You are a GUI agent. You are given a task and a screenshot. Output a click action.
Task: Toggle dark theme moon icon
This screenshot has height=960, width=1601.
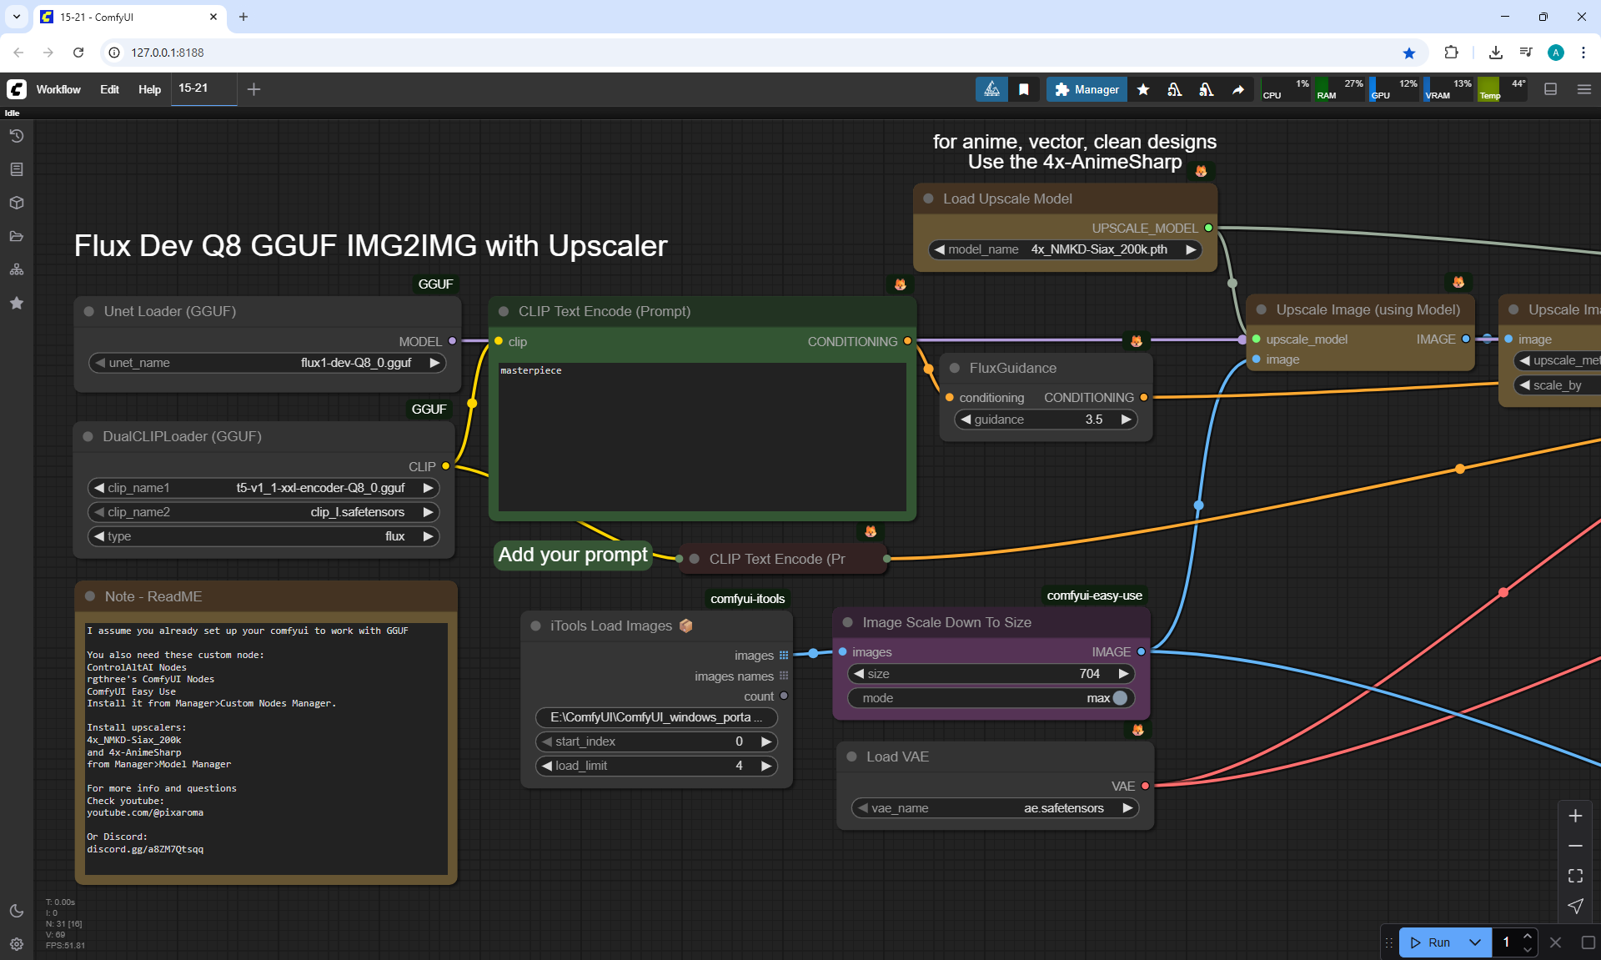point(17,911)
